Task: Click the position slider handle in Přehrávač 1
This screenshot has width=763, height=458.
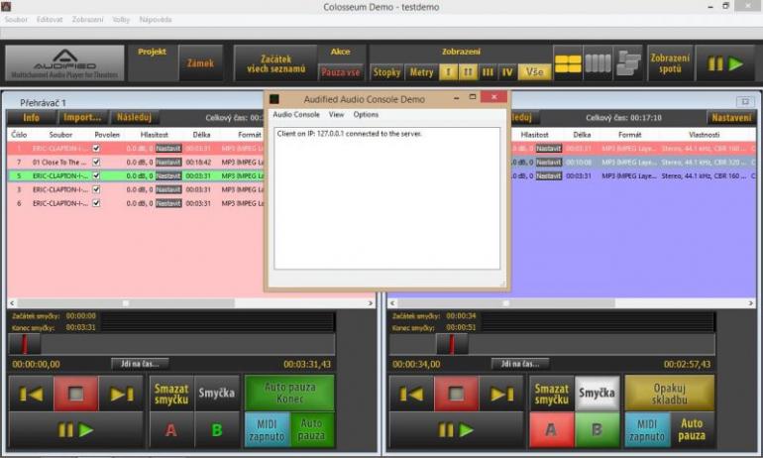Action: click(x=25, y=344)
